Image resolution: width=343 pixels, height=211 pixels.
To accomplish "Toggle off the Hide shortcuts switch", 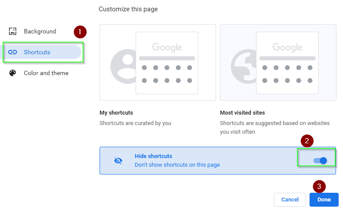I will [x=320, y=161].
